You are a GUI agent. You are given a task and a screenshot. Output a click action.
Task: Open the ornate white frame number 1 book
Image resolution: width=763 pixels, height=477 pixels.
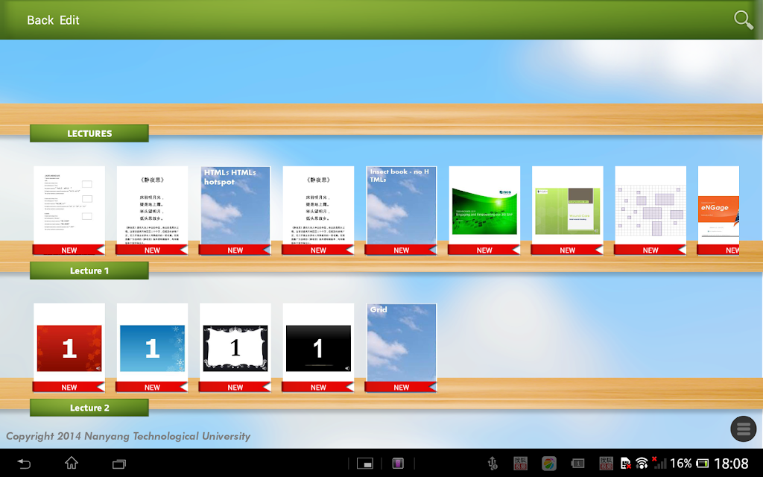click(235, 347)
